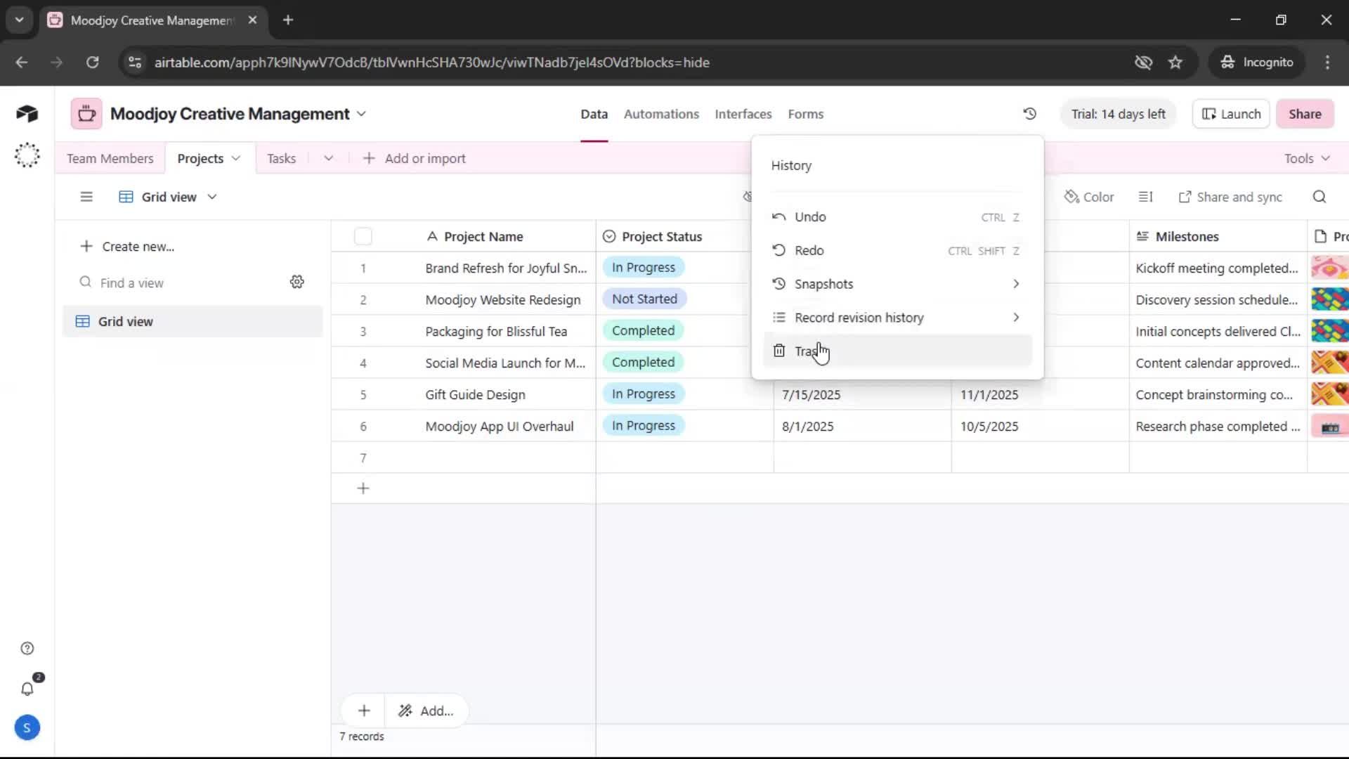
Task: Close the Moodjoy Creative Management browser tab
Action: (x=252, y=20)
